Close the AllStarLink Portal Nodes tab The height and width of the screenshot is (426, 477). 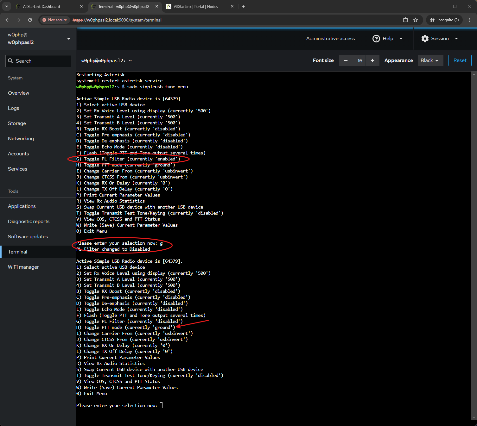click(232, 7)
